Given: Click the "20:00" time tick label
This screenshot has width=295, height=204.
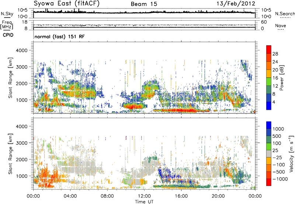Looking at the screenshot, I should coord(218,196).
